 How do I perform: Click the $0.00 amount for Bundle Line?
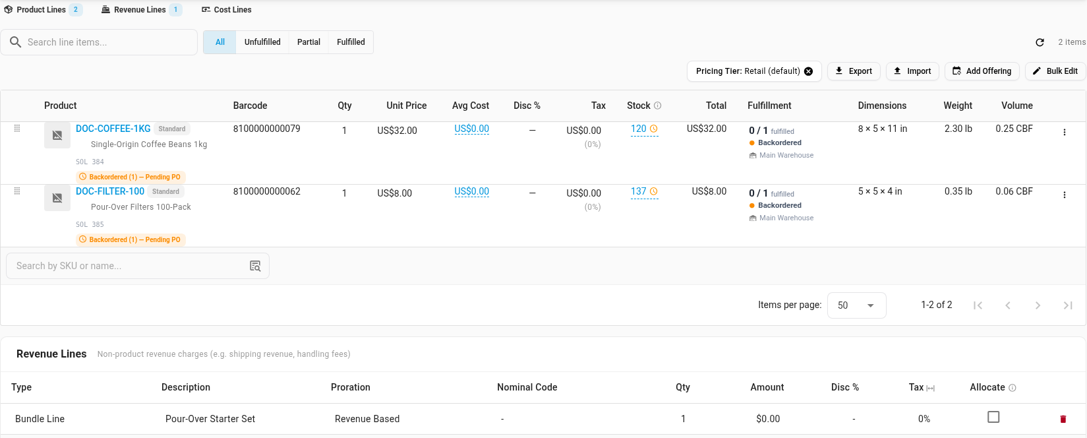point(768,419)
